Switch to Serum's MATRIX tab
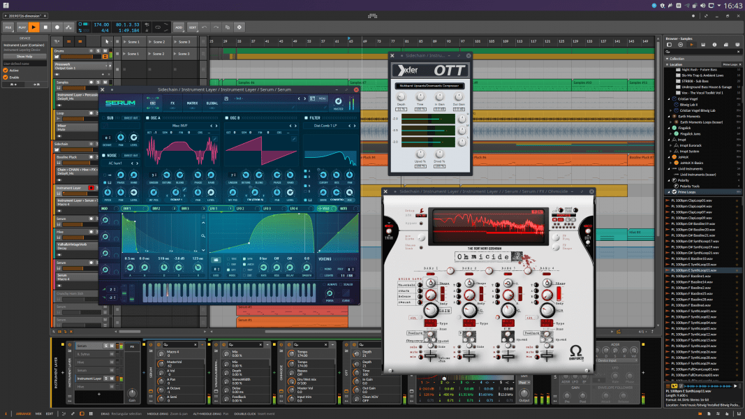 click(193, 103)
